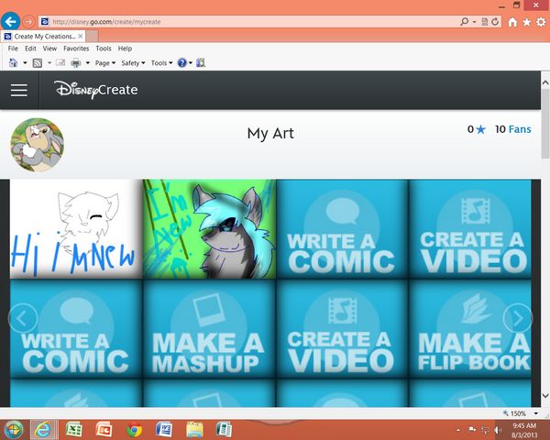Open the Edit menu
The height and width of the screenshot is (440, 550).
tap(30, 49)
